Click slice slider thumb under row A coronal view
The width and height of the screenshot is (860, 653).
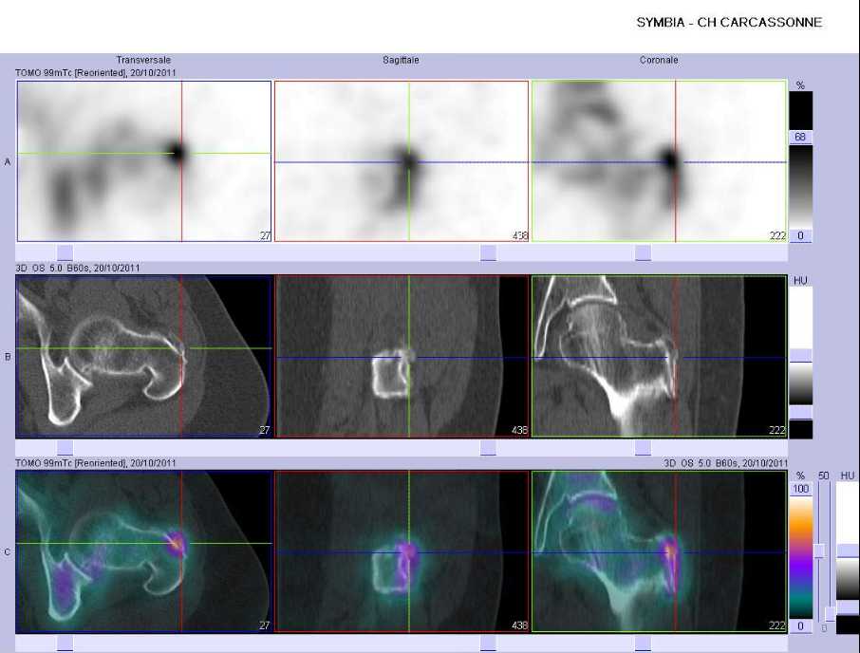(643, 252)
